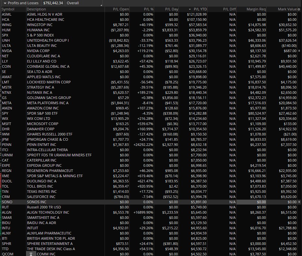Viewport: 302px width, 256px height.
Task: Select DANAHER CORP description
Action: [41, 129]
